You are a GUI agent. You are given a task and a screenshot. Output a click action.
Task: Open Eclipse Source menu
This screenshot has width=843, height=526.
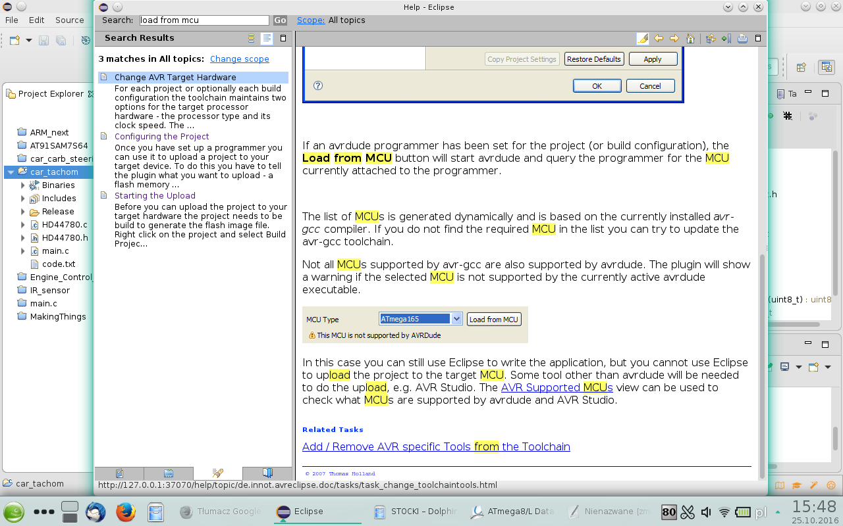[x=70, y=20]
